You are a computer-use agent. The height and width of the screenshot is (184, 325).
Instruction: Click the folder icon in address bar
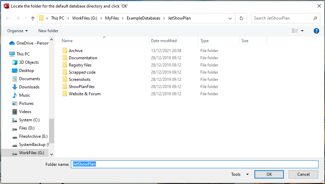[x=41, y=18]
